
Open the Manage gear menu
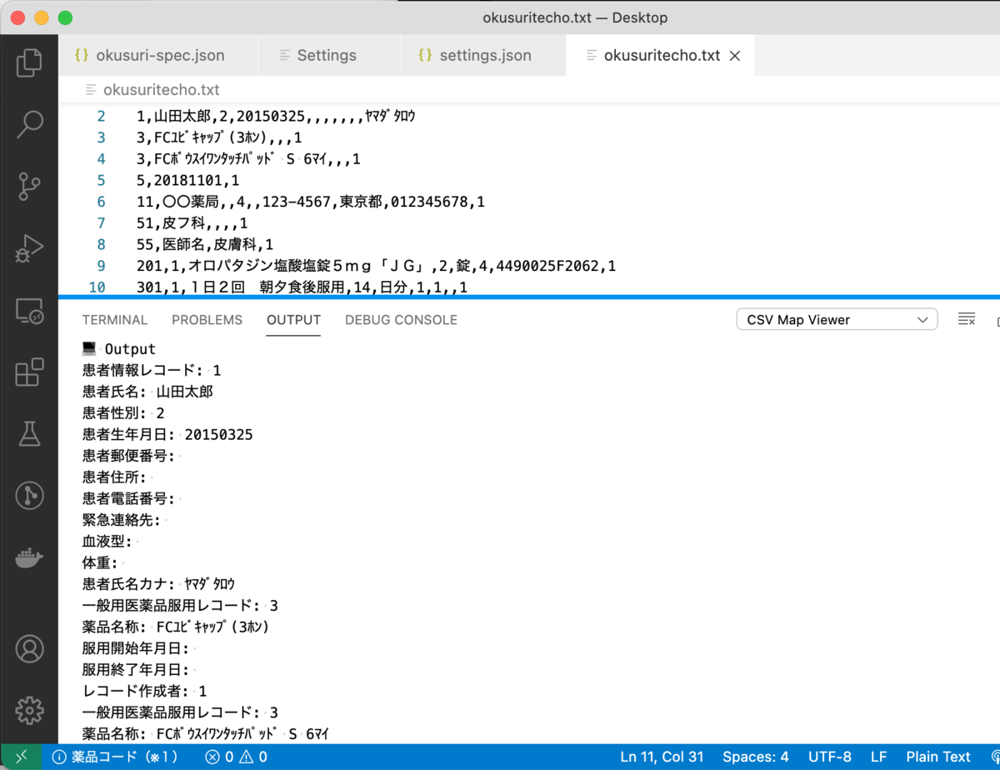pyautogui.click(x=29, y=710)
